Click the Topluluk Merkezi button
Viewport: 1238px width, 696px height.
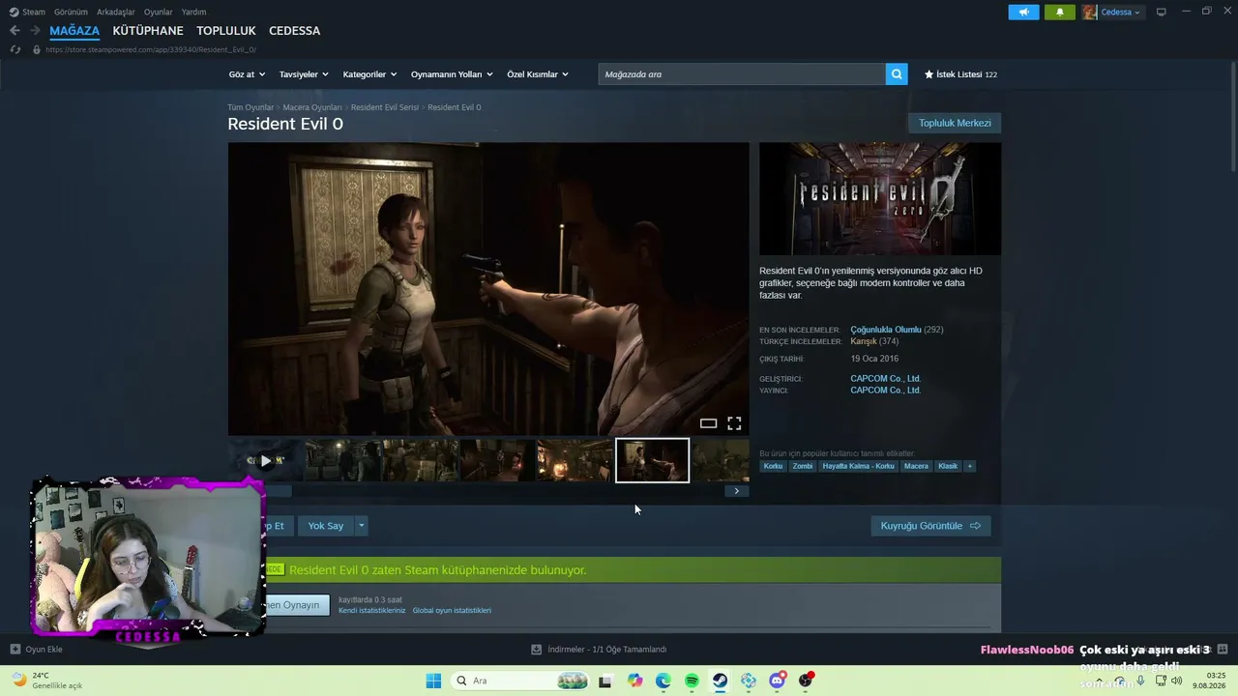click(x=955, y=123)
